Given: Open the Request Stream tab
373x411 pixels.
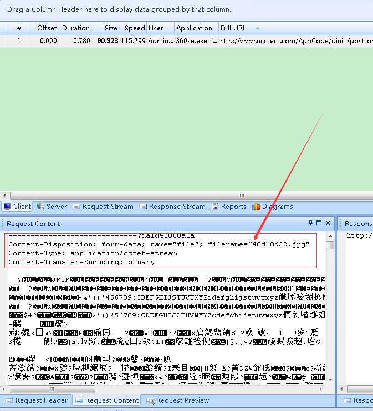Looking at the screenshot, I should point(103,207).
